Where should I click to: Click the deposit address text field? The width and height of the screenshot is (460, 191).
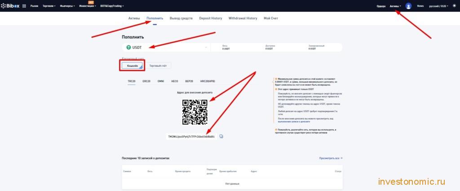click(191, 137)
